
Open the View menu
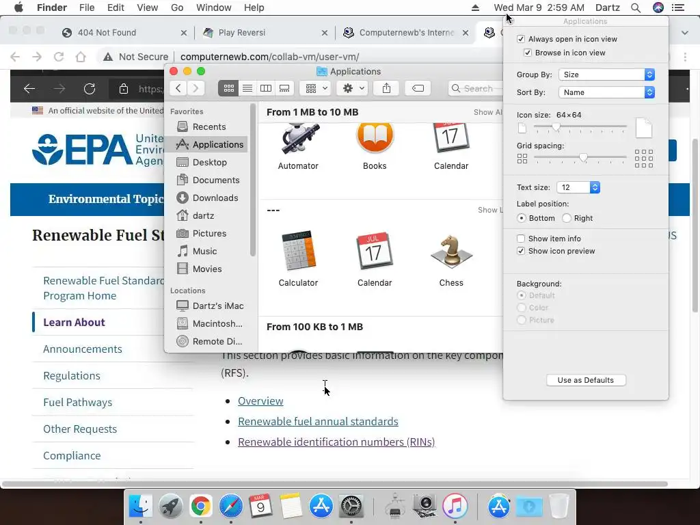(148, 8)
